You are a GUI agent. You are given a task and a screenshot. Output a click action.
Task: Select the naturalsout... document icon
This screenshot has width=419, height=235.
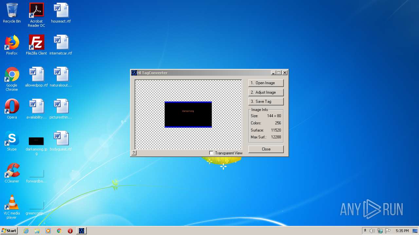61,77
